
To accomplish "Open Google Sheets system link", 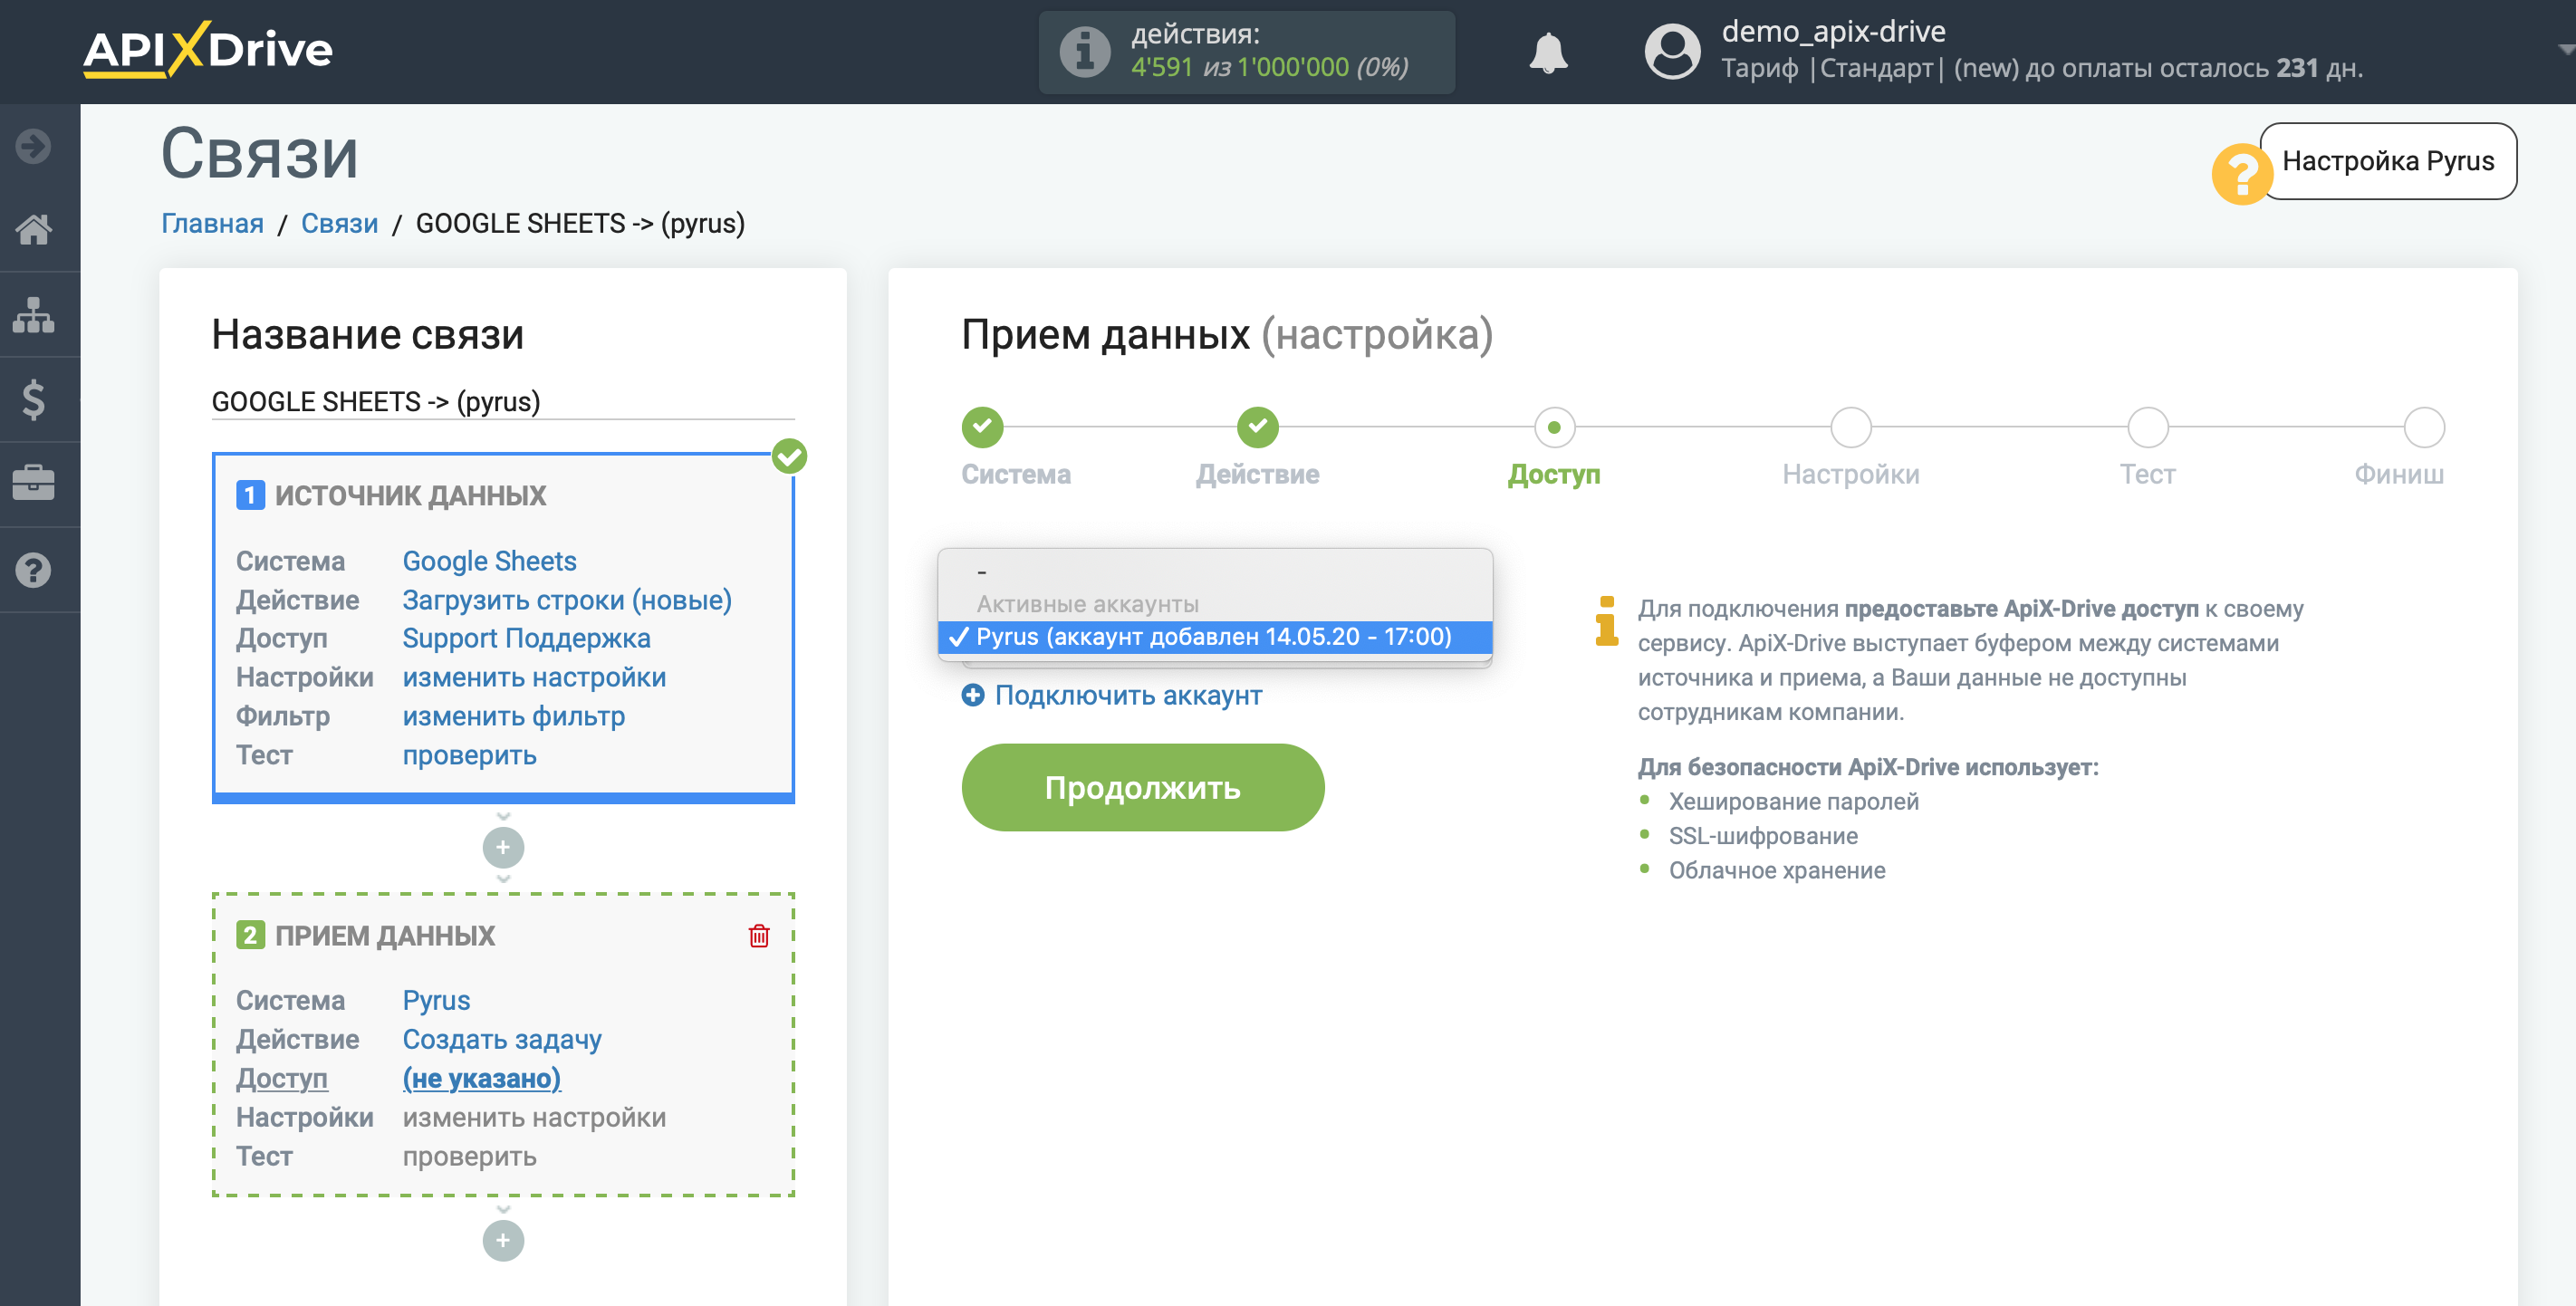I will (489, 561).
